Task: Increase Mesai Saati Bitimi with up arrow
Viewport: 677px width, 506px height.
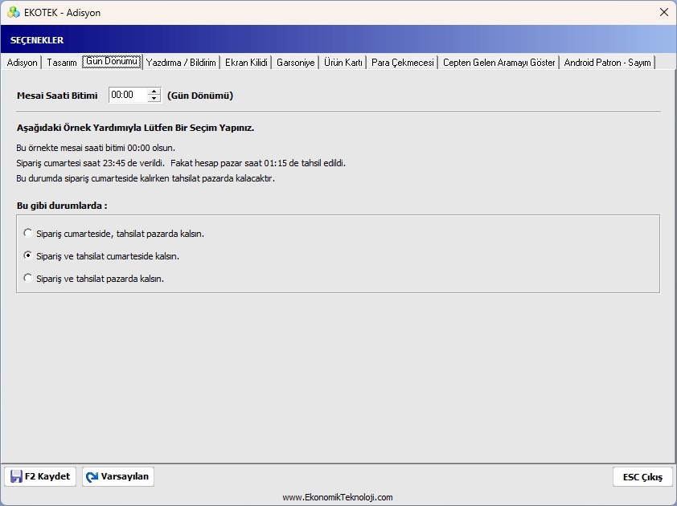Action: [154, 92]
